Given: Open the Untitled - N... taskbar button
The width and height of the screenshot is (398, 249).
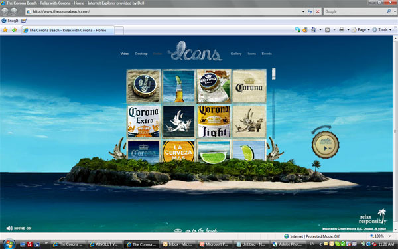Looking at the screenshot, I should [252, 244].
